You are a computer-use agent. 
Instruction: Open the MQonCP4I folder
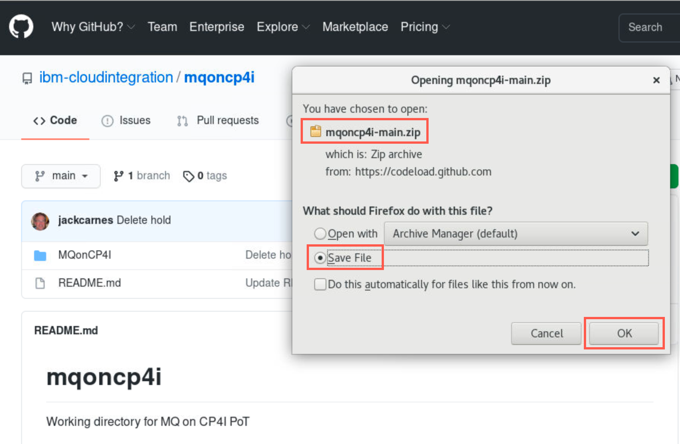pyautogui.click(x=85, y=255)
